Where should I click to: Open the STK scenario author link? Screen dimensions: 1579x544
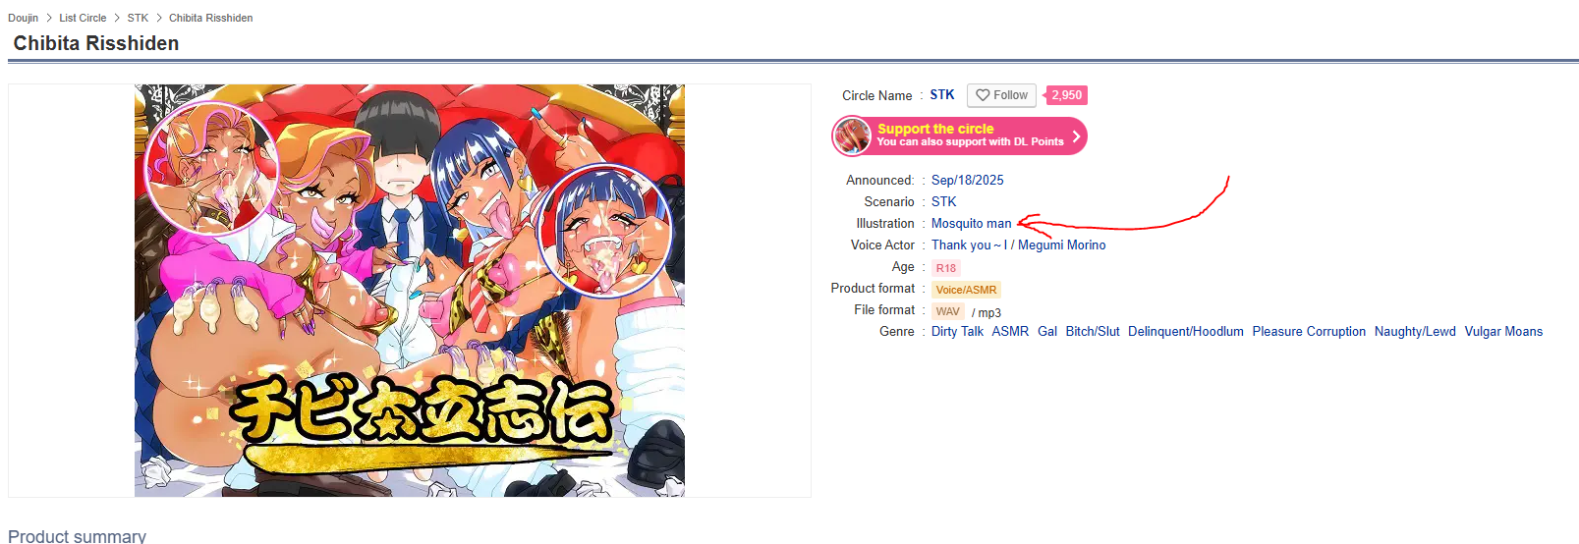943,201
